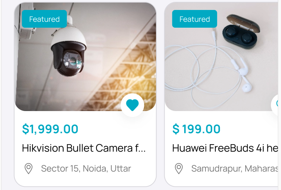Click Featured badge on security camera photo
The image size is (281, 190).
44,19
